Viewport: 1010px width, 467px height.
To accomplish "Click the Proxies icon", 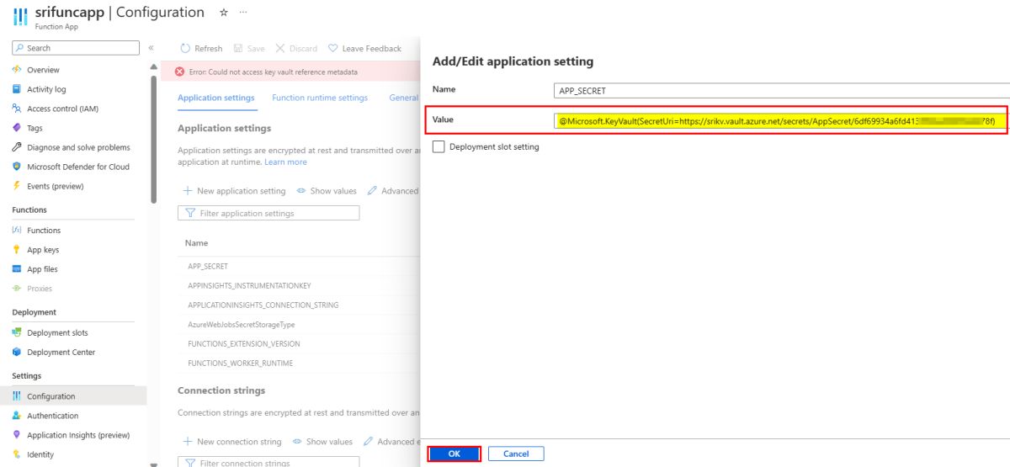I will point(17,289).
